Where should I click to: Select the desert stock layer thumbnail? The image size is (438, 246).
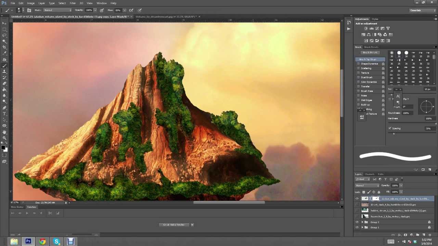tap(365, 205)
